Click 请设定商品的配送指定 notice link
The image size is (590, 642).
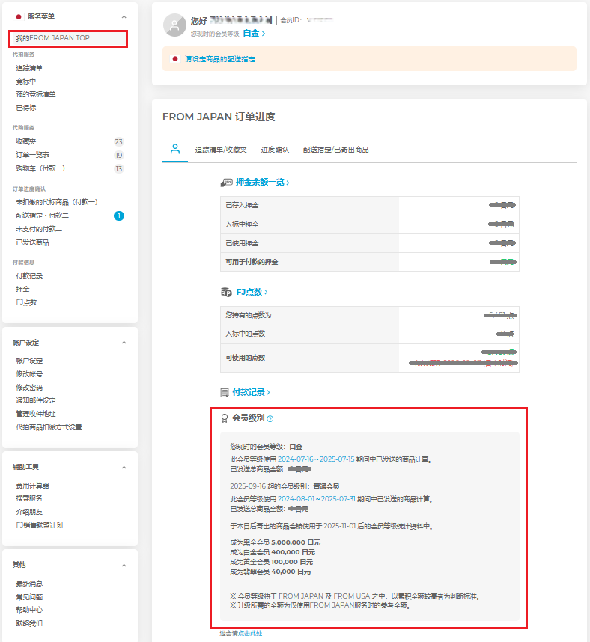[219, 59]
